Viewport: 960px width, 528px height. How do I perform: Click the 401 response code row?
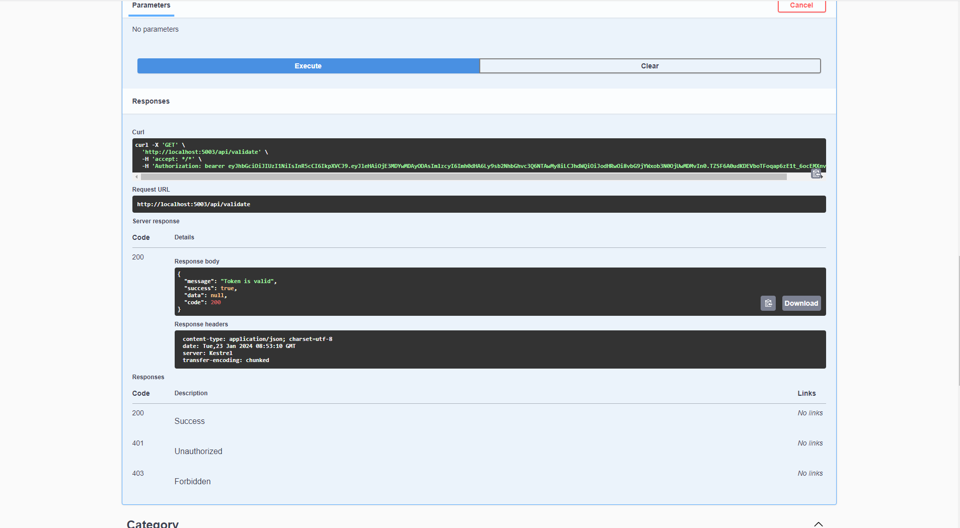click(479, 447)
